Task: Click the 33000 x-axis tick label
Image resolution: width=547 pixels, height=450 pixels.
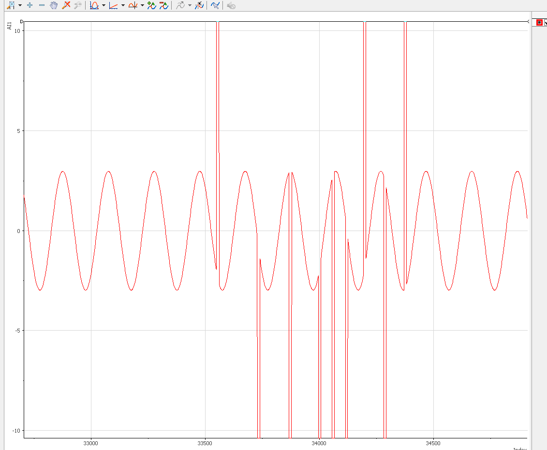Action: [91, 443]
